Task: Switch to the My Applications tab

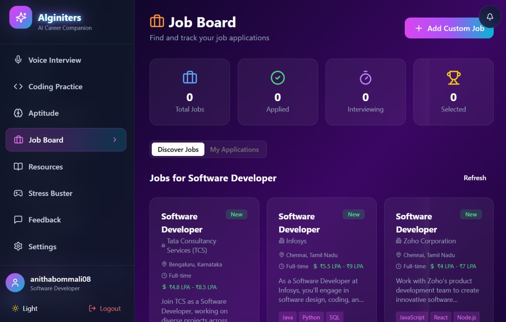Action: [x=235, y=149]
